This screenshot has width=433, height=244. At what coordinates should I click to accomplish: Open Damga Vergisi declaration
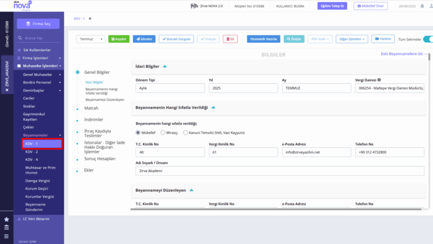point(38,180)
